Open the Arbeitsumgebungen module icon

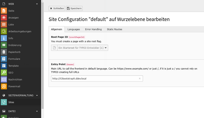pos(4,32)
